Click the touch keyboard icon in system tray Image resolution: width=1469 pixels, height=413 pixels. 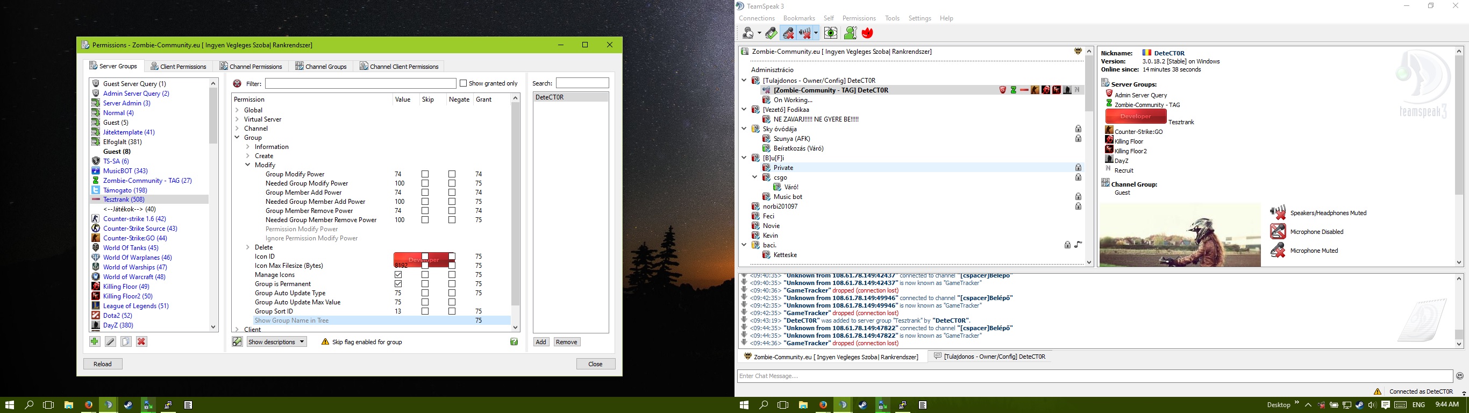[x=1401, y=405]
